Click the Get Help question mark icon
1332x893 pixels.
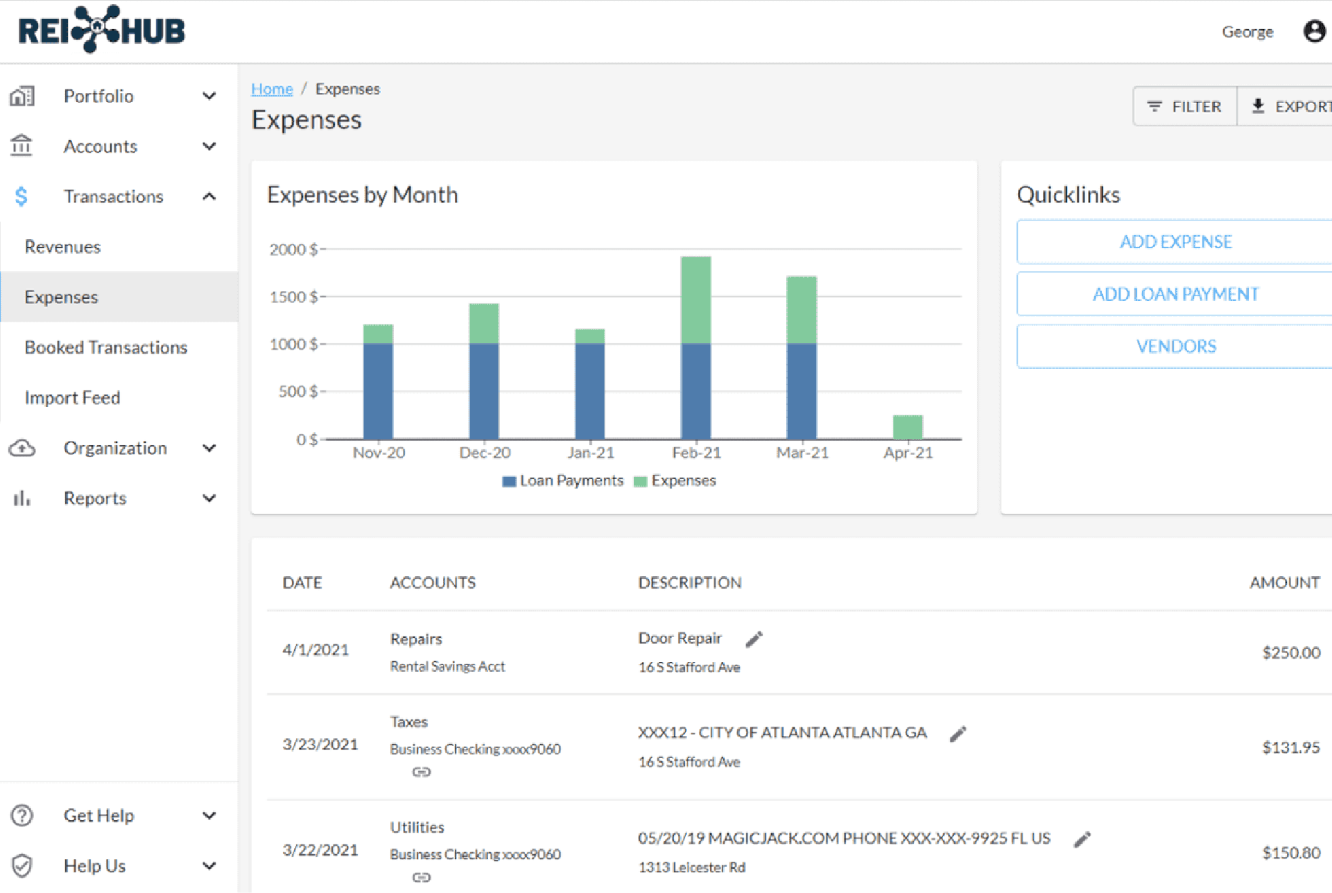pyautogui.click(x=22, y=815)
